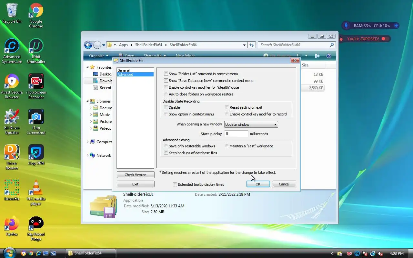Click the first ShellFolderFix64 breadcrumb segment
Screen dimensions: 413x258
coord(148,45)
